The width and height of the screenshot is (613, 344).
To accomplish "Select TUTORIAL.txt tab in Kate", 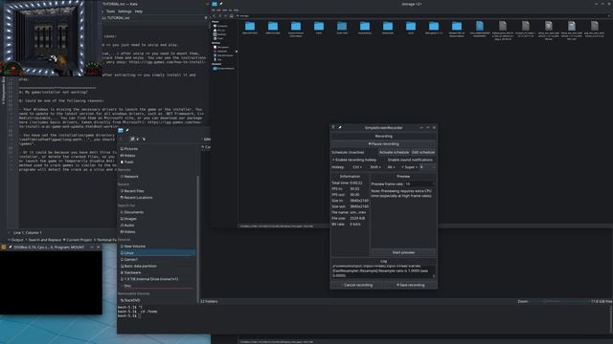I will click(116, 18).
